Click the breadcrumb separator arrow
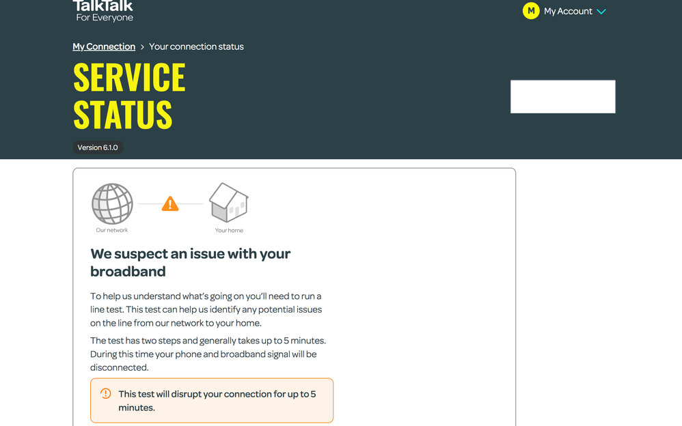Image resolution: width=682 pixels, height=426 pixels. [x=142, y=47]
